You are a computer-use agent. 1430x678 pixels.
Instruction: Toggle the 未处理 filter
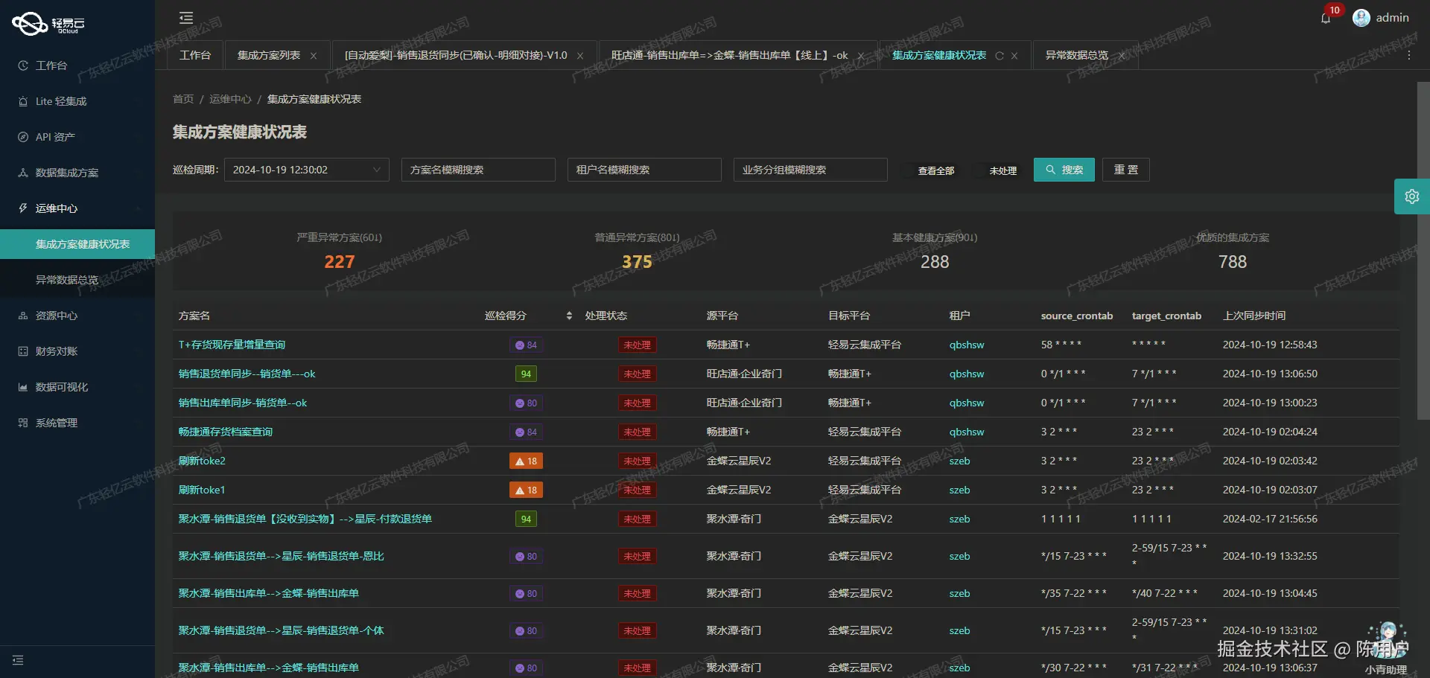1003,170
